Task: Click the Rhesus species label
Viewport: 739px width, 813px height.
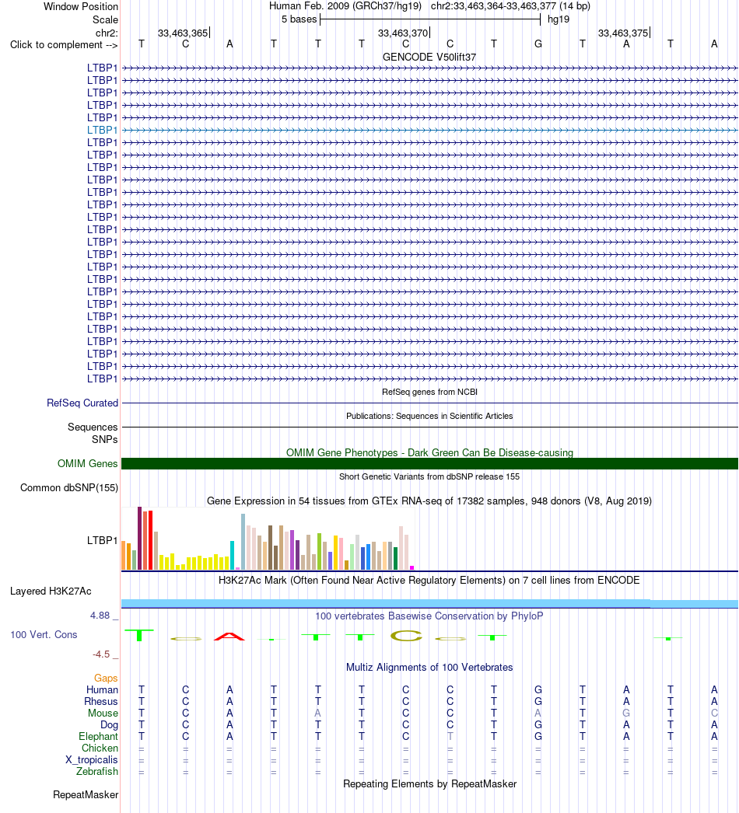Action: point(101,702)
